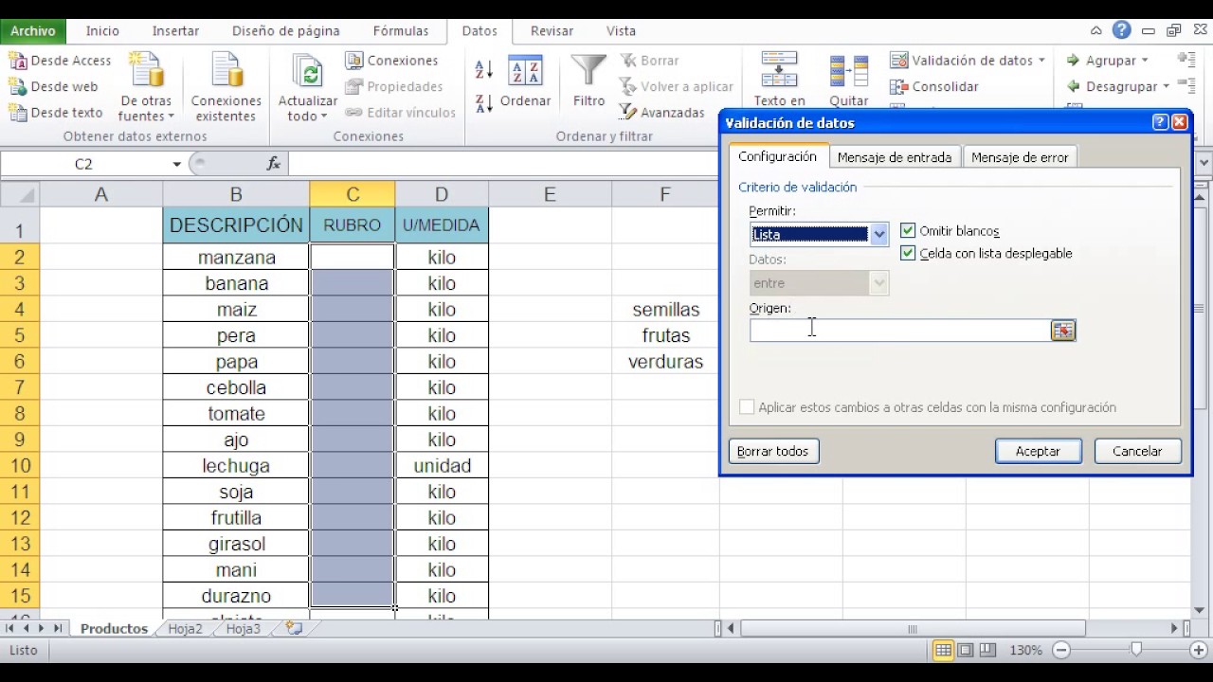The height and width of the screenshot is (682, 1213).
Task: Open the Conexiones command
Action: pos(391,61)
